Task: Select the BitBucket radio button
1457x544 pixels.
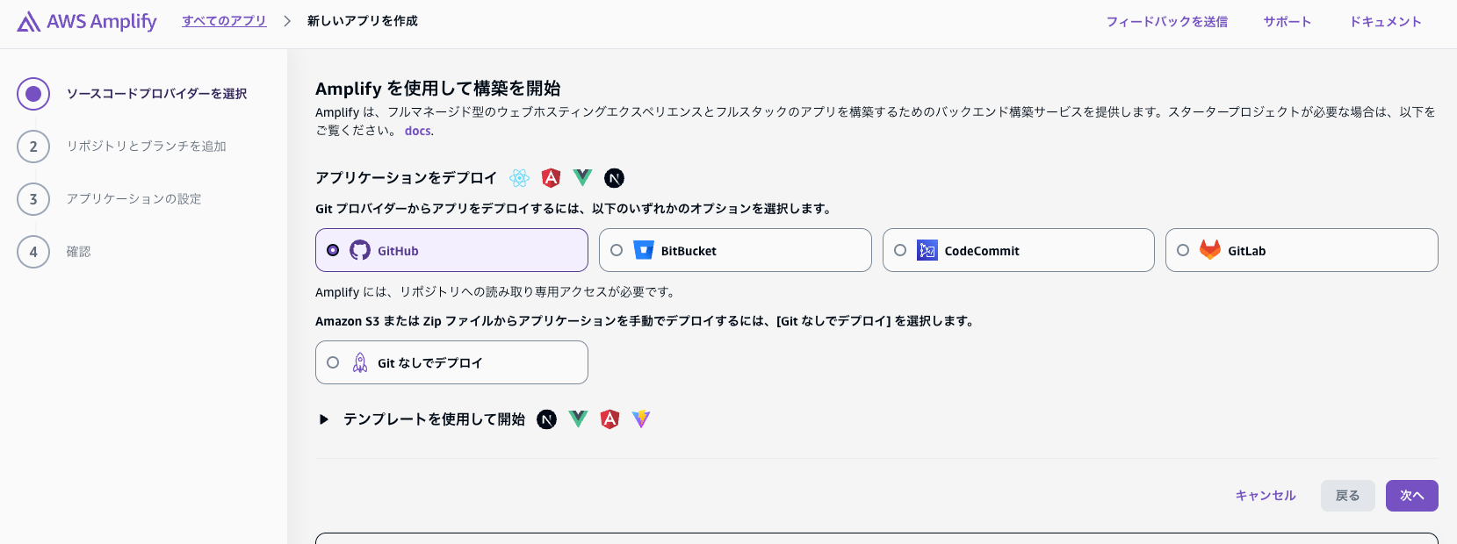Action: [x=617, y=250]
